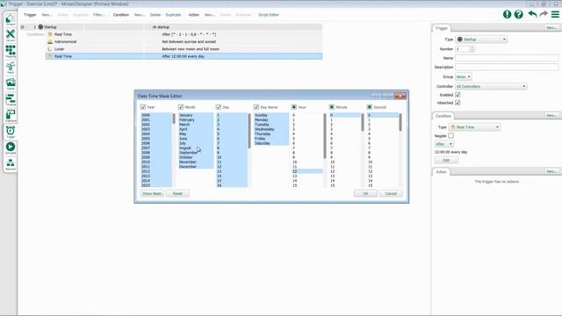The height and width of the screenshot is (316, 562).
Task: Open the Interface mode icon
Action: [11, 115]
